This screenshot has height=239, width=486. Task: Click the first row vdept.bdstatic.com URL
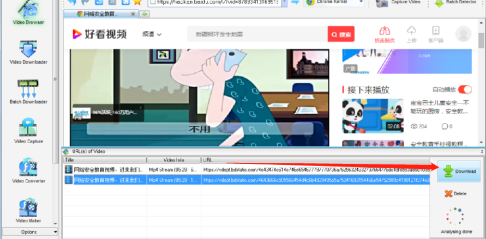coord(316,170)
